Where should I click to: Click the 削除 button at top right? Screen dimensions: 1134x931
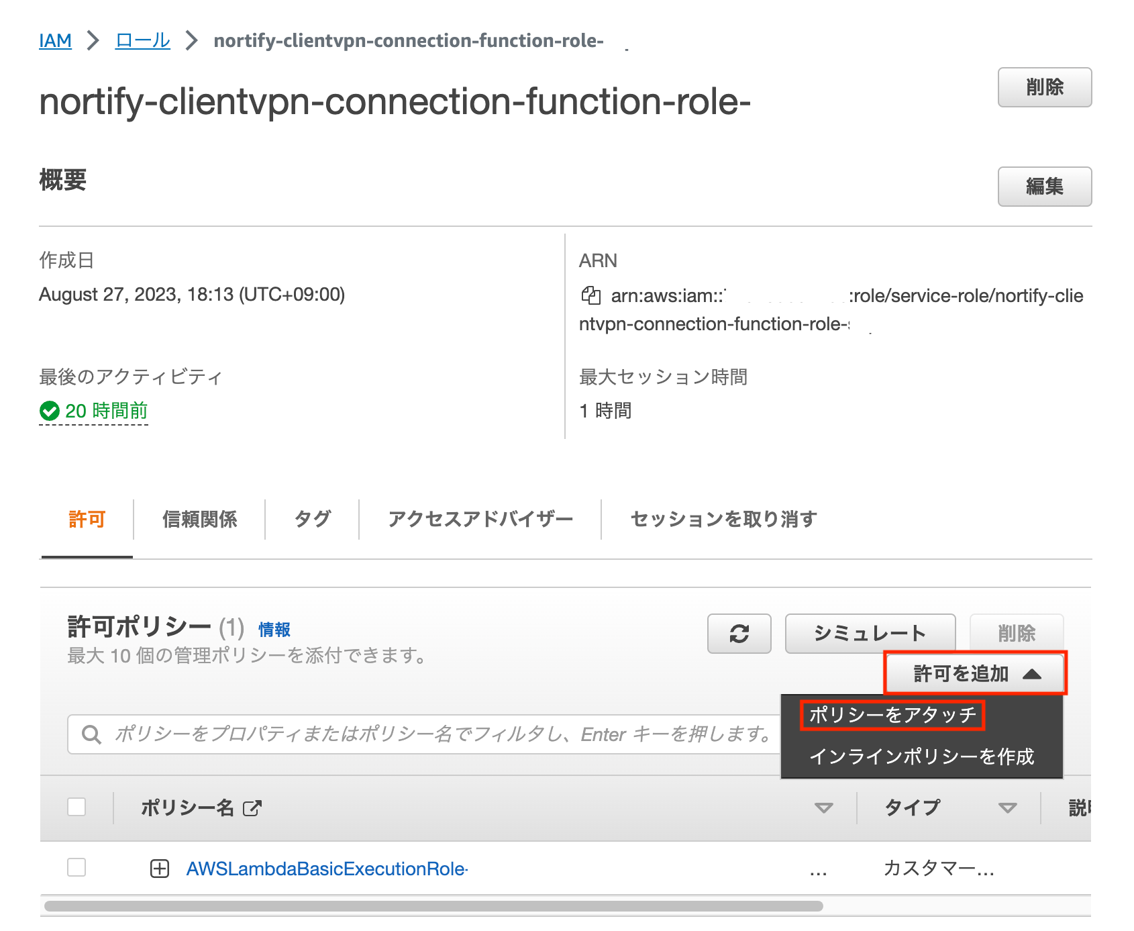tap(1044, 87)
